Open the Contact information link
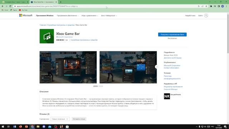229x129 pixels. (x=171, y=68)
